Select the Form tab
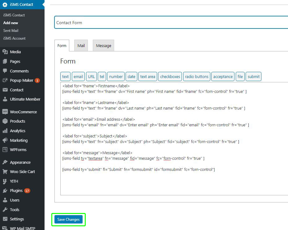 (62, 45)
